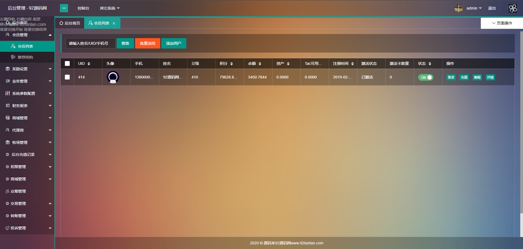Viewport: 523px width, 249px height.
Task: Click the 商城管理 shop icon
Action: tap(8, 118)
